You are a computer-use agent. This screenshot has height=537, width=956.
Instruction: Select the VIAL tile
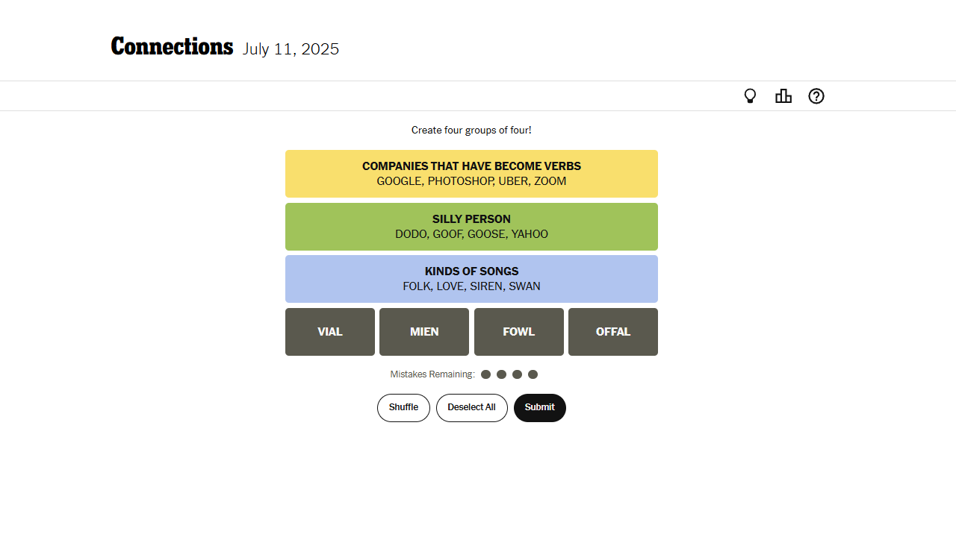330,332
